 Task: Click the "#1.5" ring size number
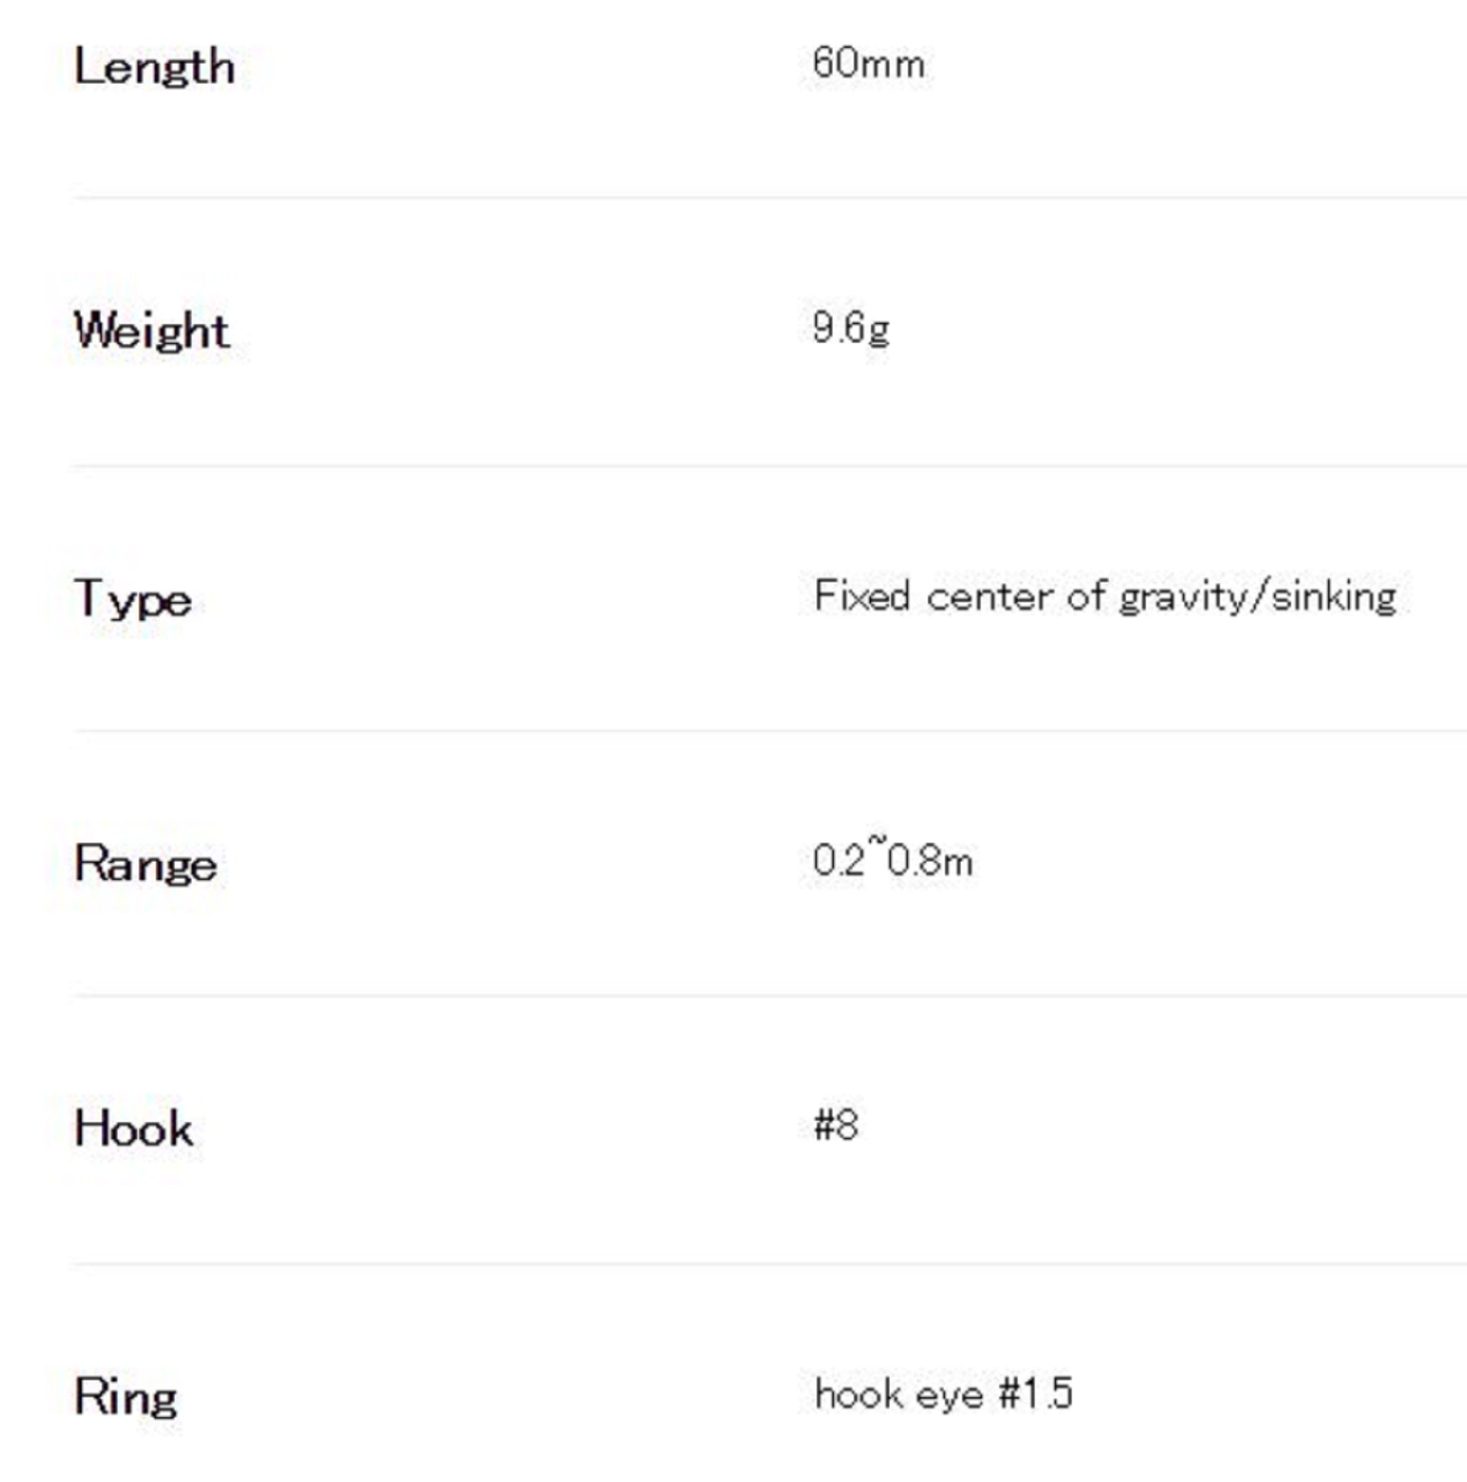coord(1035,1393)
